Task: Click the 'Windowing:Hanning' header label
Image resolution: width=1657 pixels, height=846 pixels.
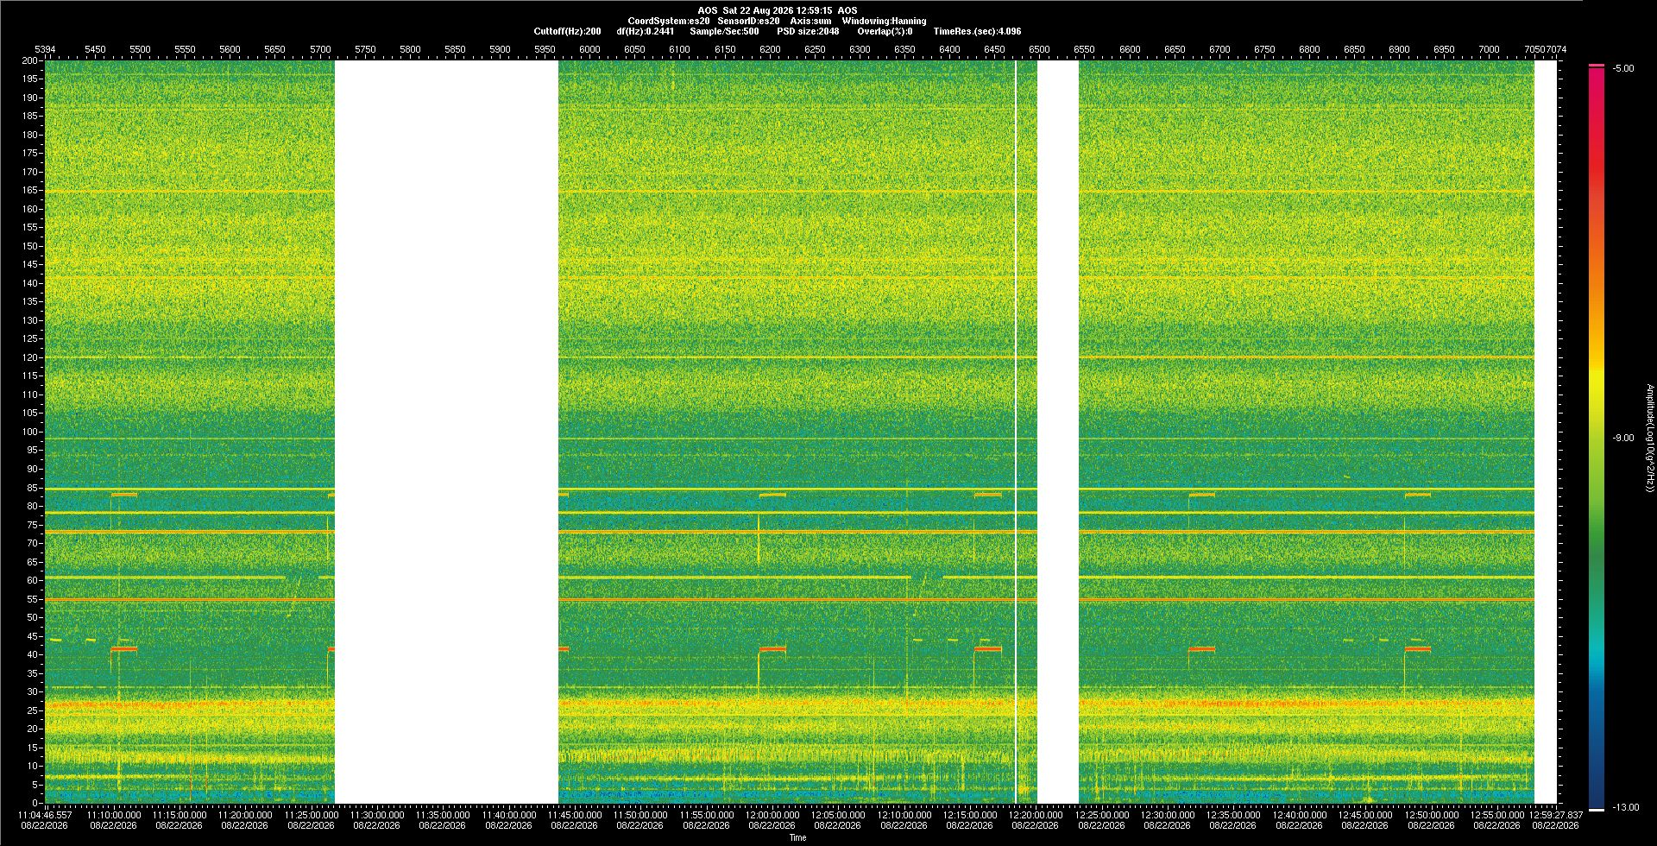Action: 884,21
